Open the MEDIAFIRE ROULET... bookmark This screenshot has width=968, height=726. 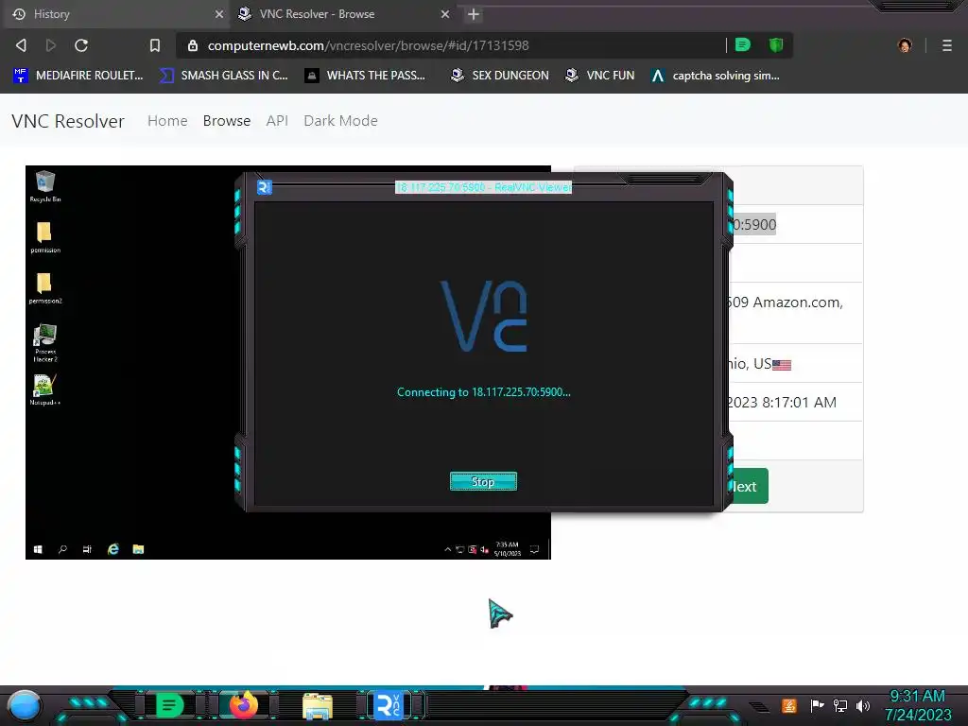pos(78,76)
